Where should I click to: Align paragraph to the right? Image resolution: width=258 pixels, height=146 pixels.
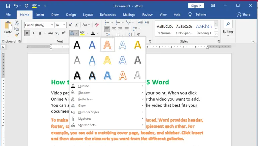[x=120, y=29]
